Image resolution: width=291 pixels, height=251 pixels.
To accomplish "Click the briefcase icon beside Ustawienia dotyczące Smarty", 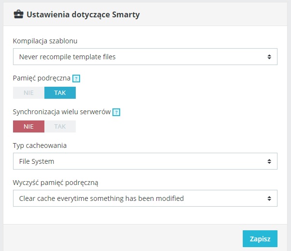I will tap(18, 14).
